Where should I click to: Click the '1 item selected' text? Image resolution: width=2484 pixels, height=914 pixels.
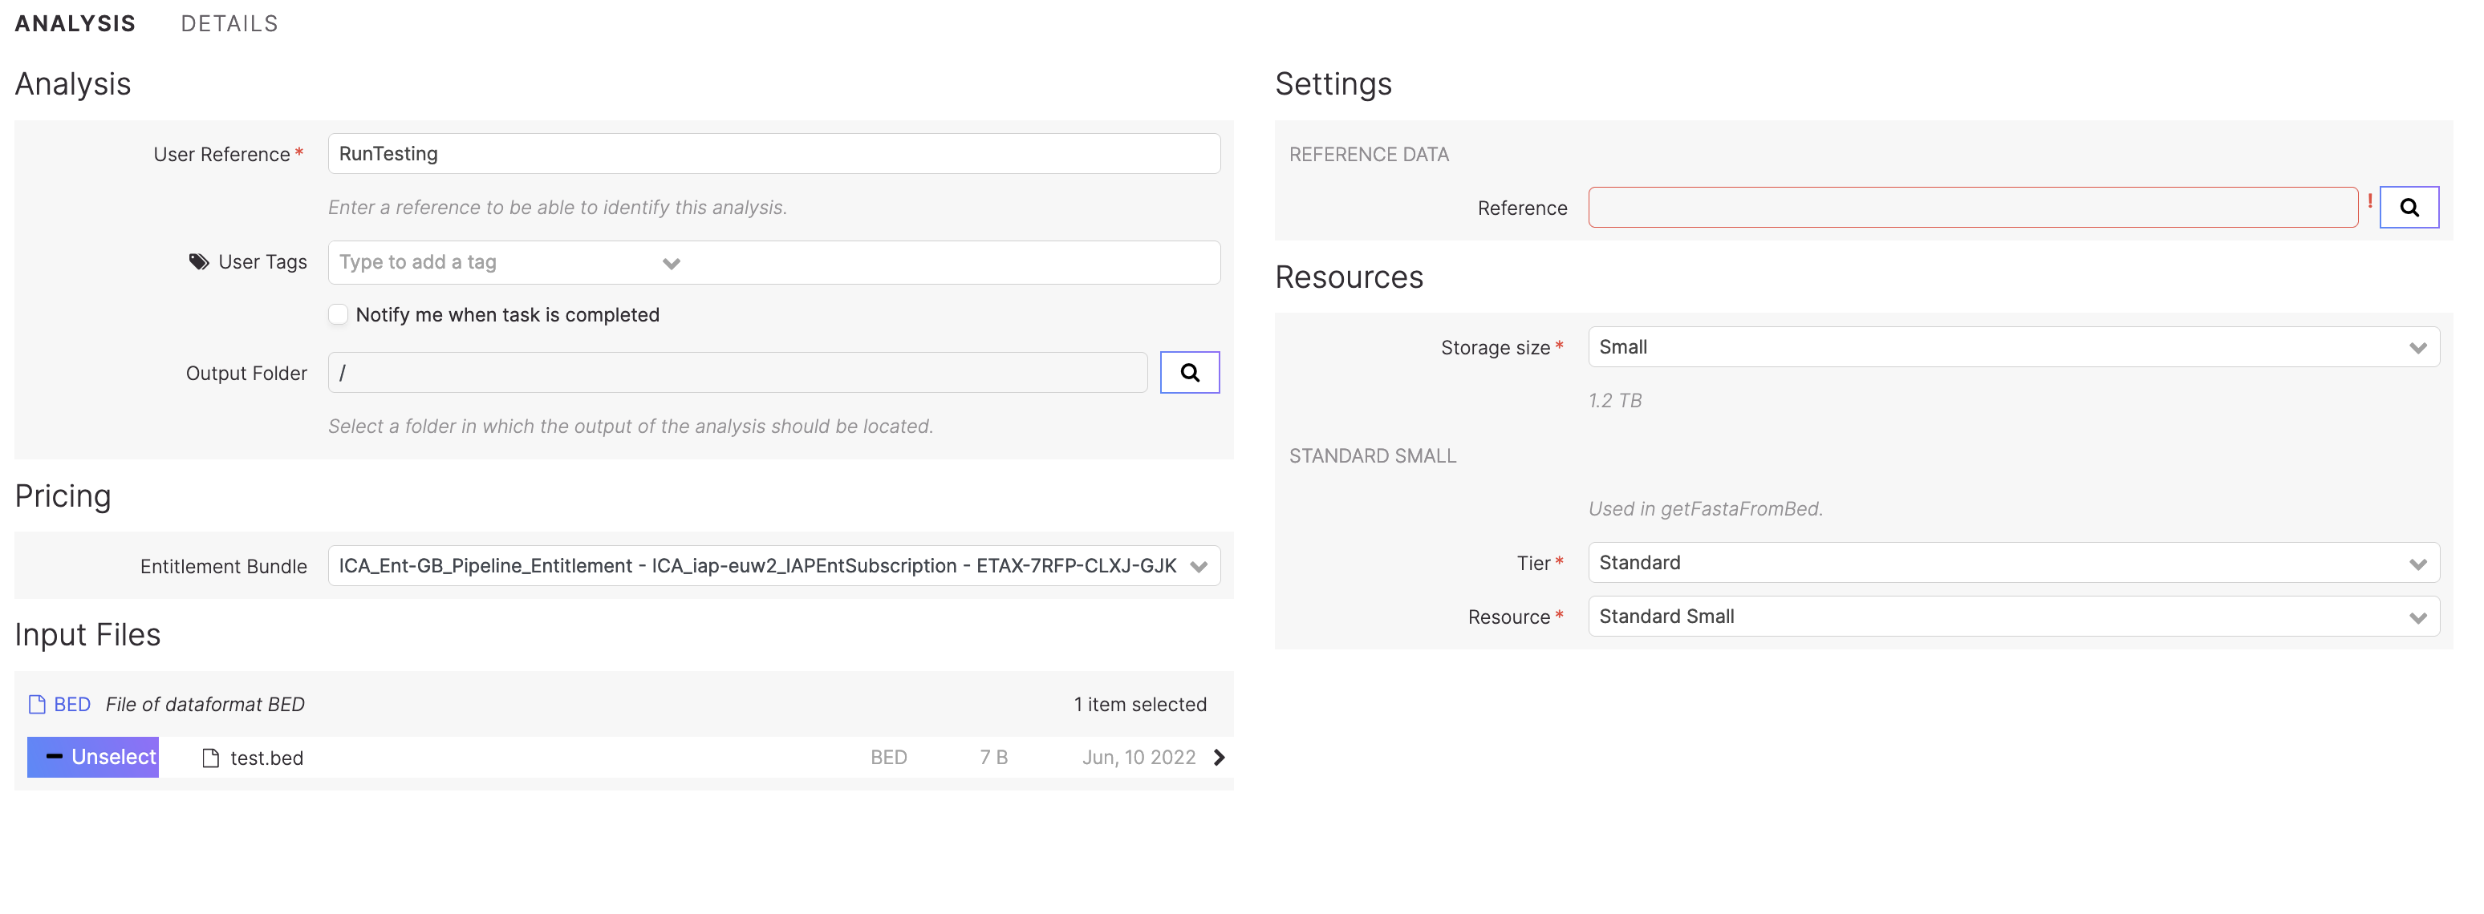pos(1140,705)
